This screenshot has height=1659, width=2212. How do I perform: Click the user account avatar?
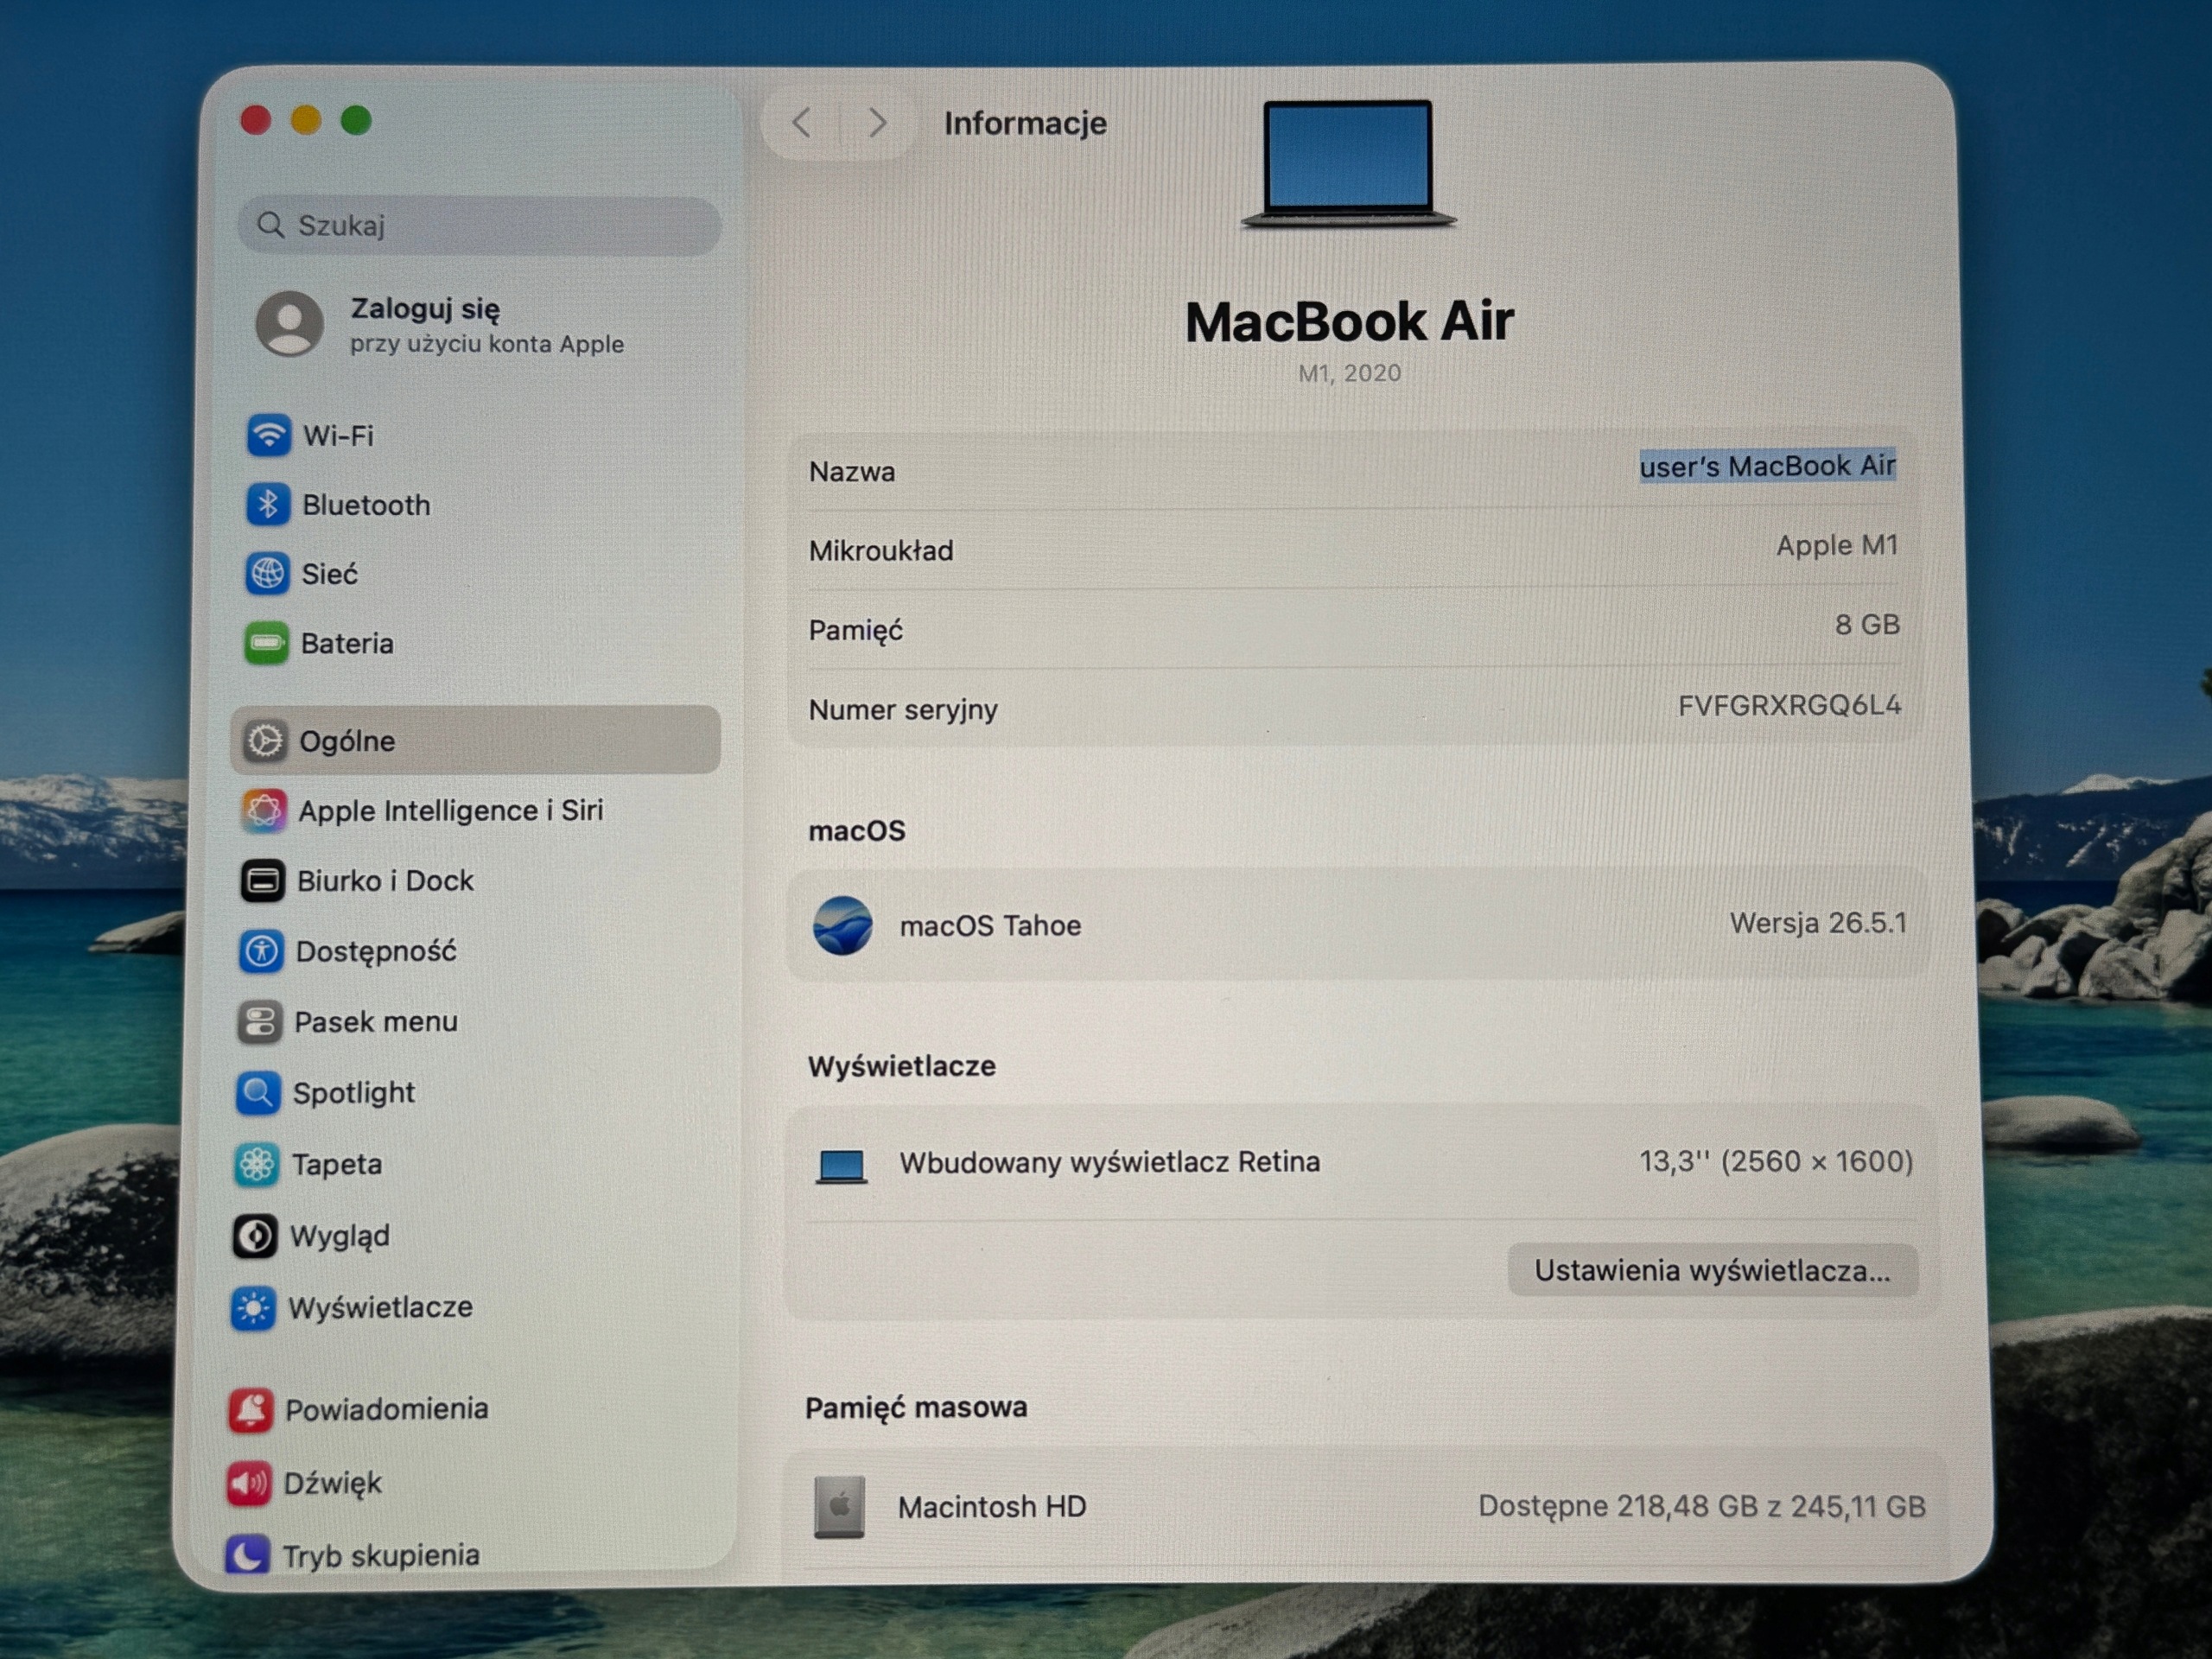(x=290, y=323)
